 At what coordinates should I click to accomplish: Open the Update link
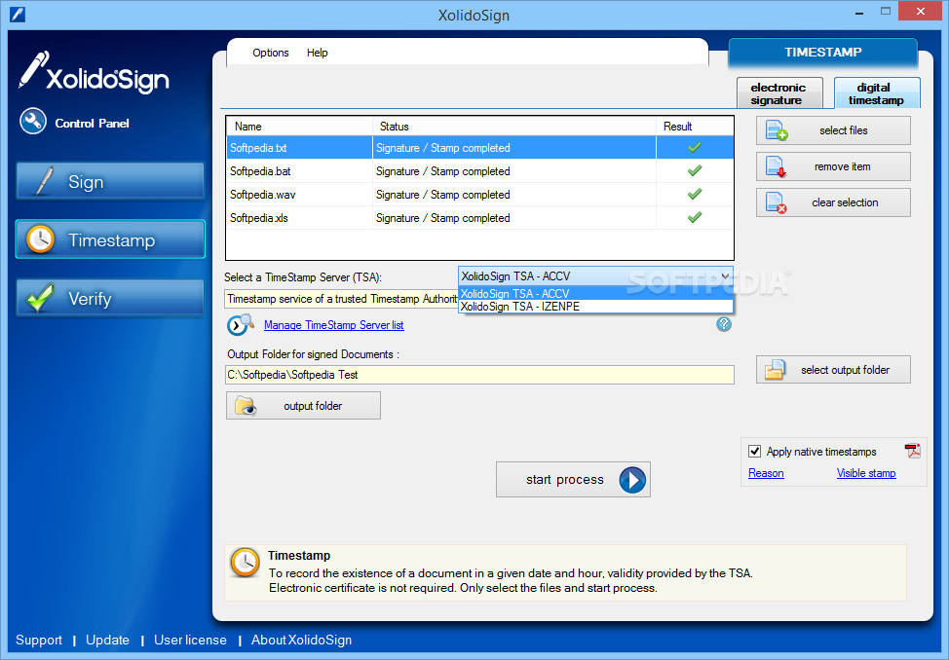click(x=107, y=640)
